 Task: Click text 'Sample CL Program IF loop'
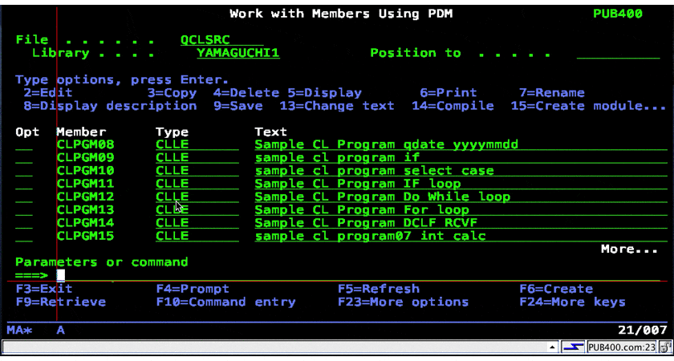(358, 184)
